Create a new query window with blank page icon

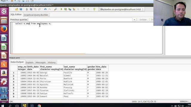tap(13, 9)
